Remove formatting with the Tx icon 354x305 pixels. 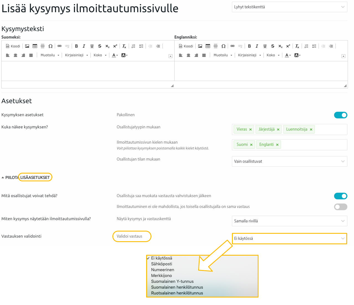(x=124, y=46)
